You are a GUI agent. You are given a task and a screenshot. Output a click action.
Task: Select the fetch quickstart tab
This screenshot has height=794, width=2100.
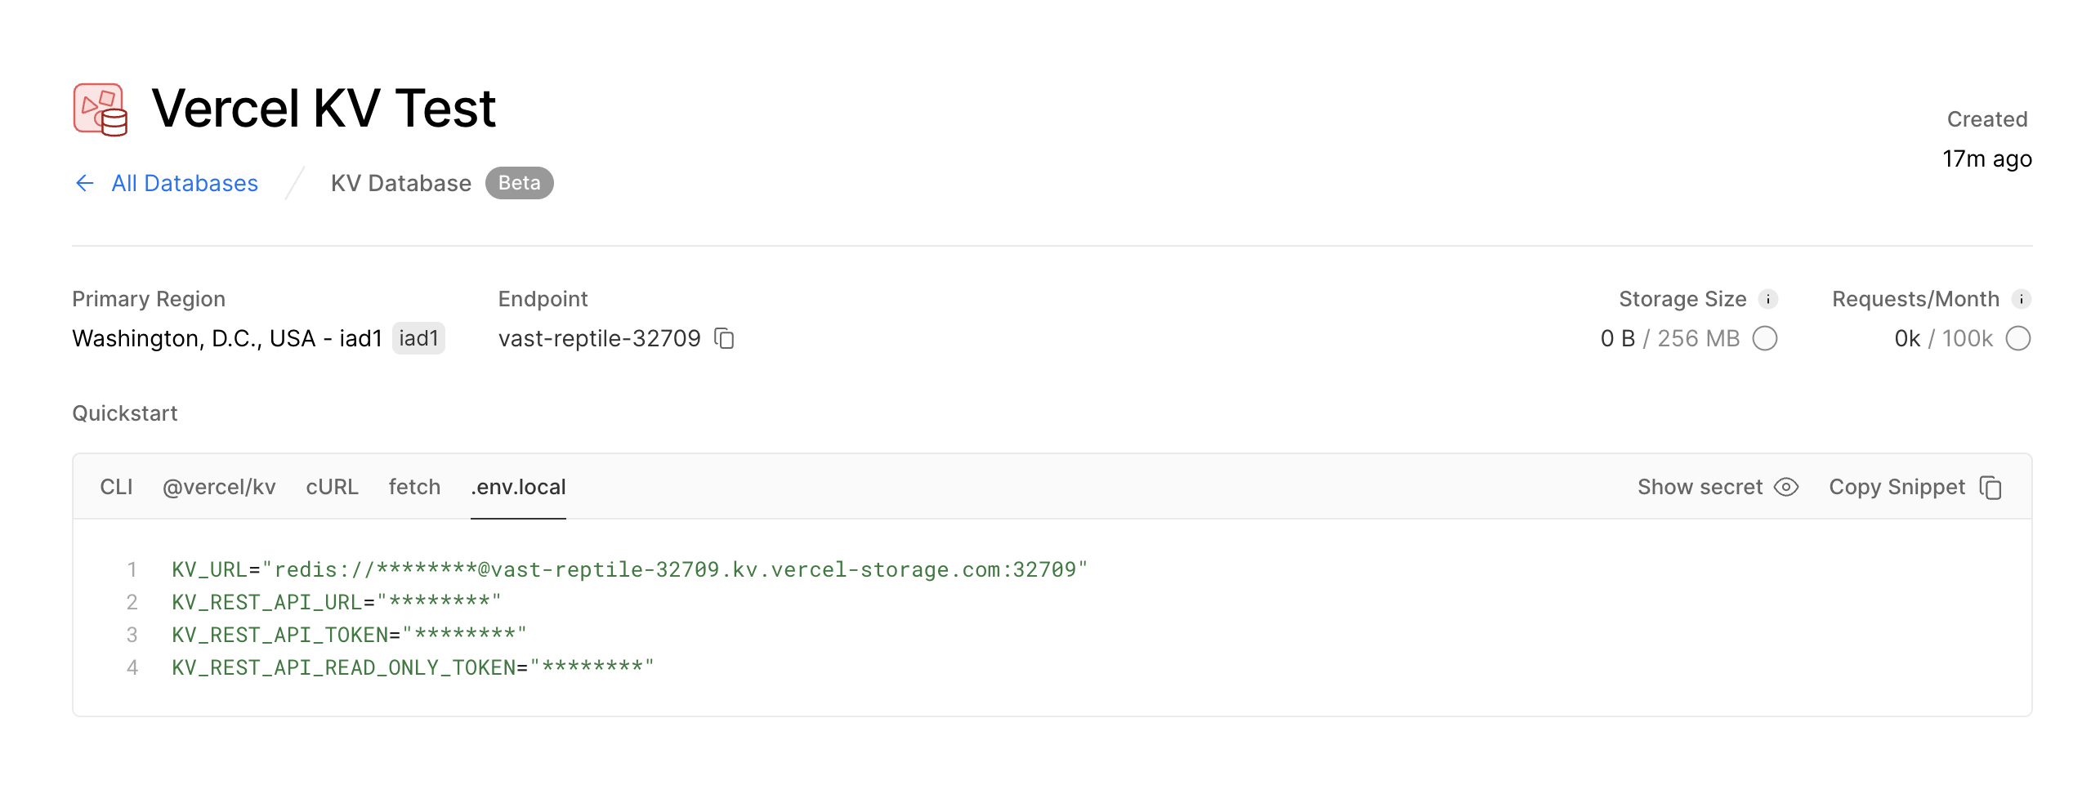coord(414,486)
